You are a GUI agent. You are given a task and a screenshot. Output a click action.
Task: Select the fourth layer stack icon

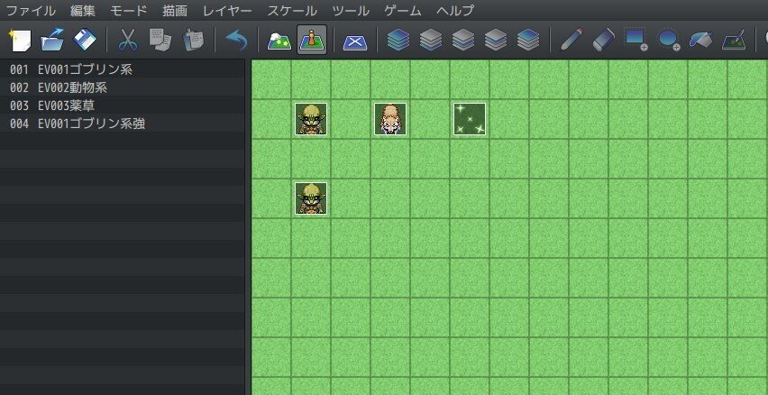coord(496,41)
